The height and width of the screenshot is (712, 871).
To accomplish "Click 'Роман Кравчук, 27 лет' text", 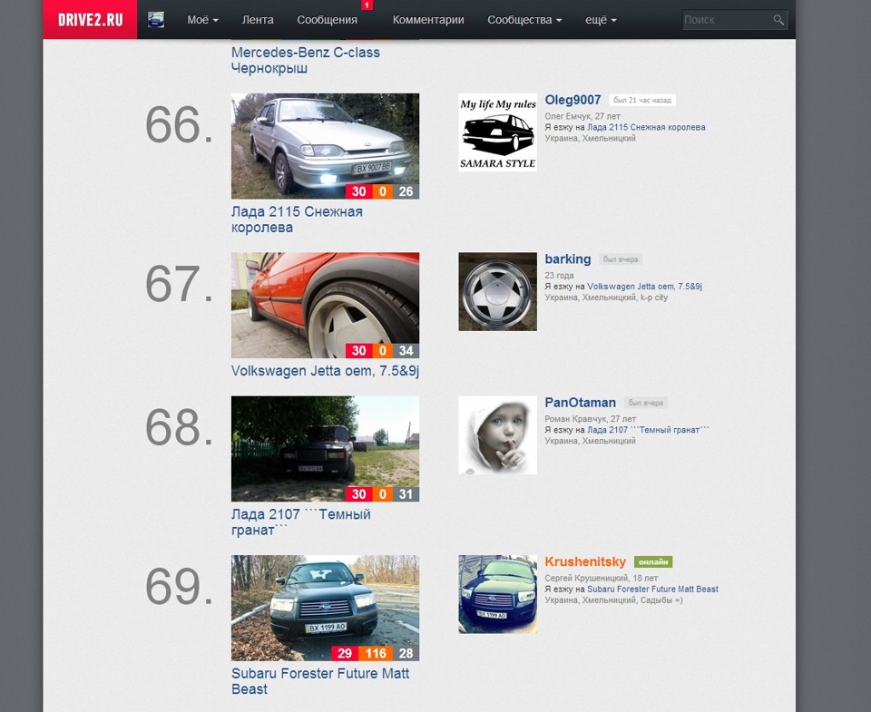I will 590,419.
